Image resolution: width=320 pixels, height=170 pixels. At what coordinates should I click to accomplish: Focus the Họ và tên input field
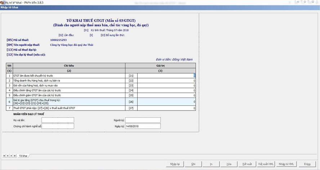pos(58,120)
